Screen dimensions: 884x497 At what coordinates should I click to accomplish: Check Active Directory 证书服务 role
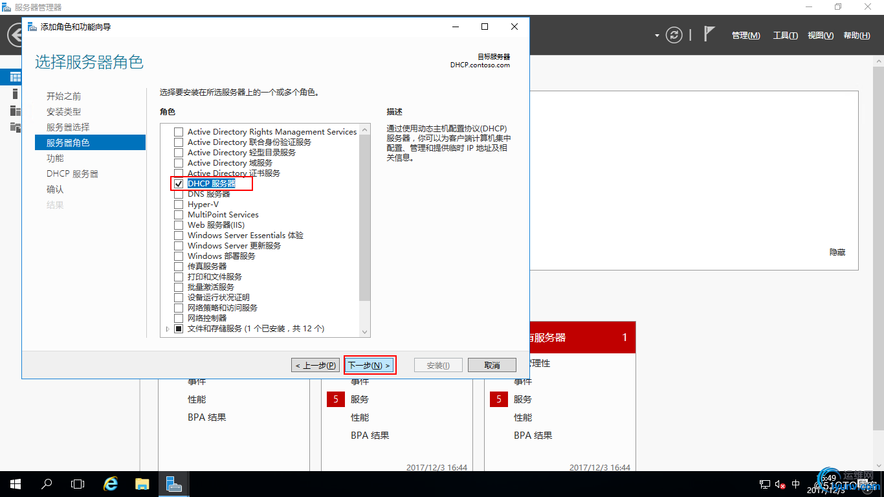(179, 173)
